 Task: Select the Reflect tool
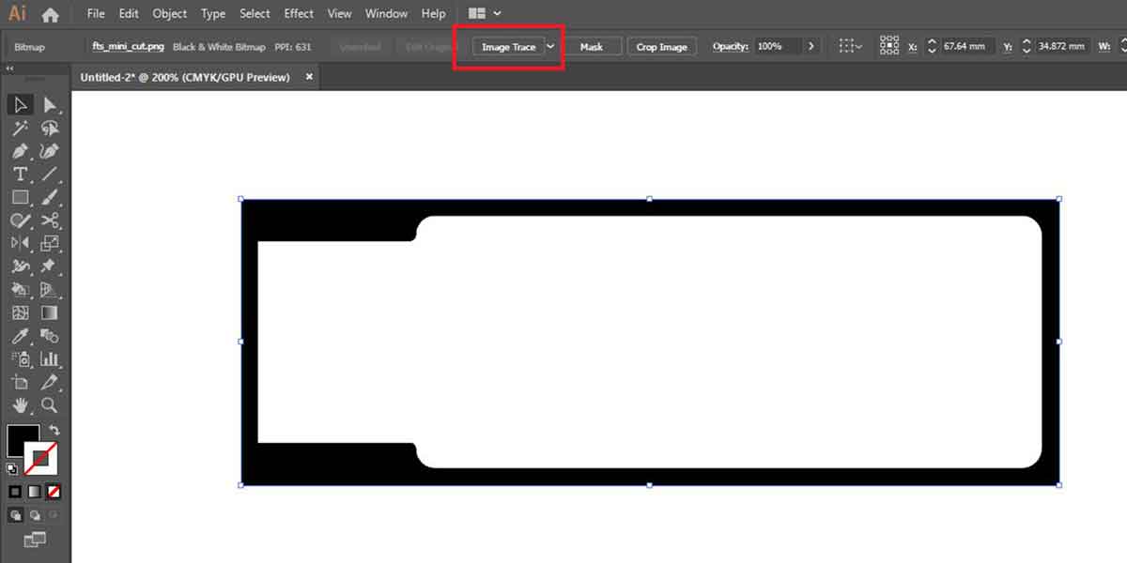(20, 243)
